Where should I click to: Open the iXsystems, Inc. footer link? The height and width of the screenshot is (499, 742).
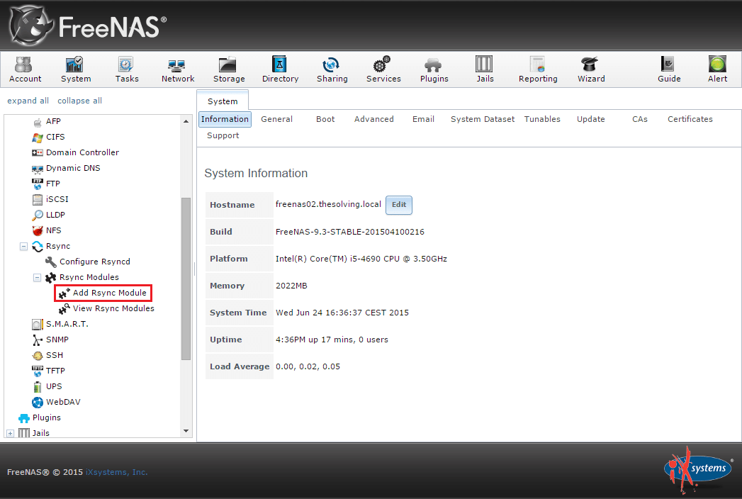tap(116, 471)
